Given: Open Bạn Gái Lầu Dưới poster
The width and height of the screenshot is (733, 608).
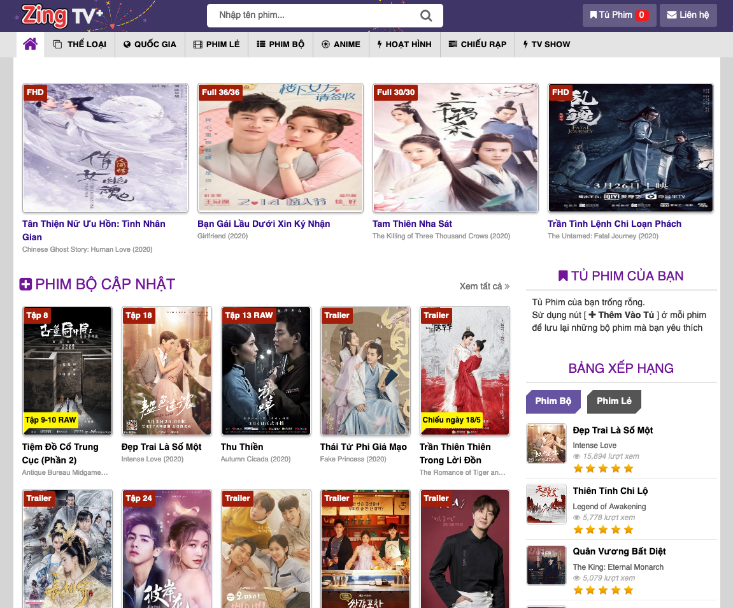Looking at the screenshot, I should click(280, 148).
